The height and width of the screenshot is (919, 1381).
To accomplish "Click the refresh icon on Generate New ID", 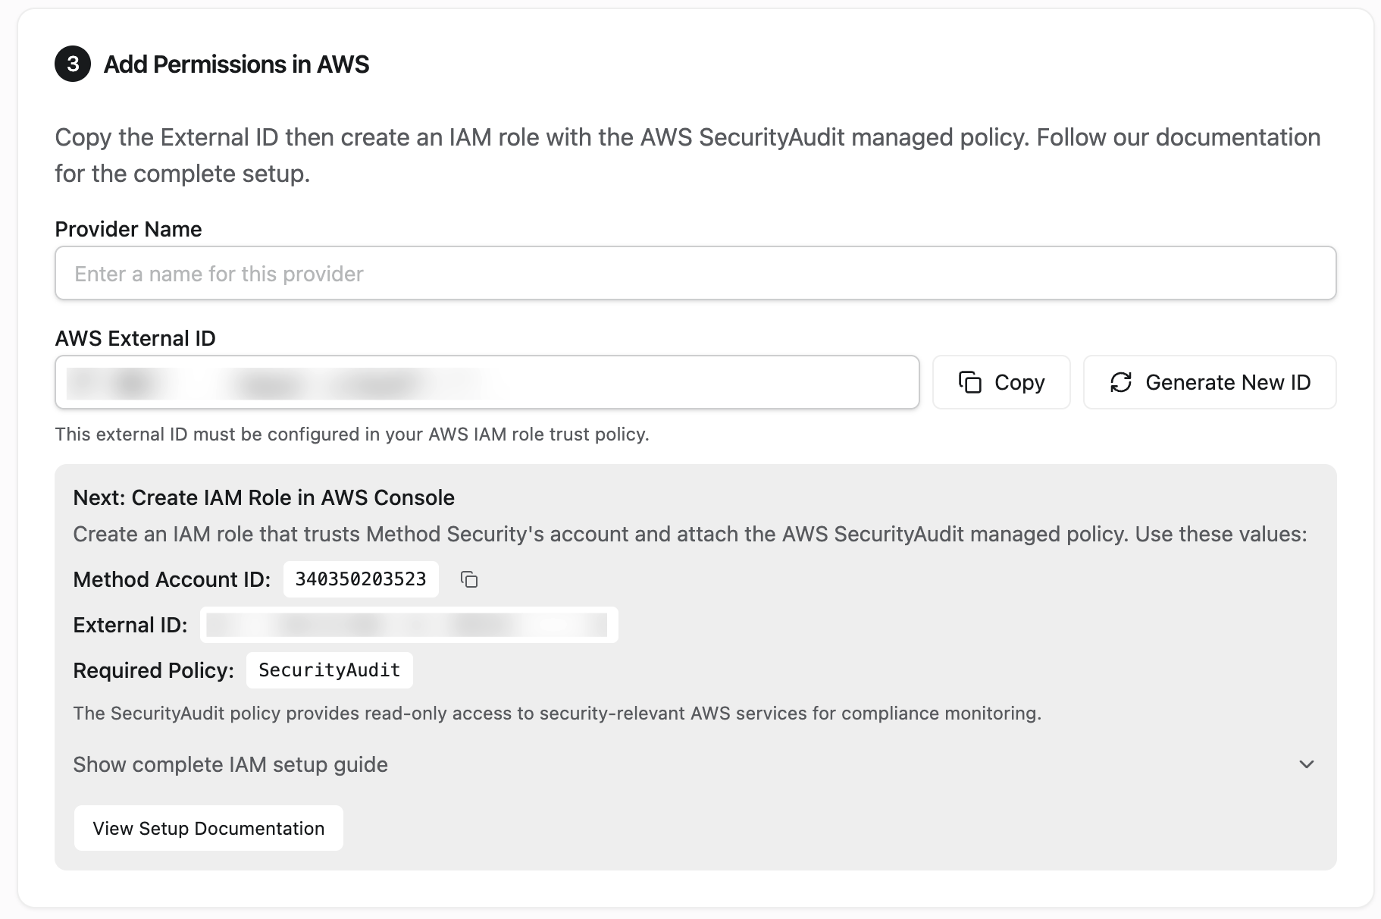I will point(1121,382).
